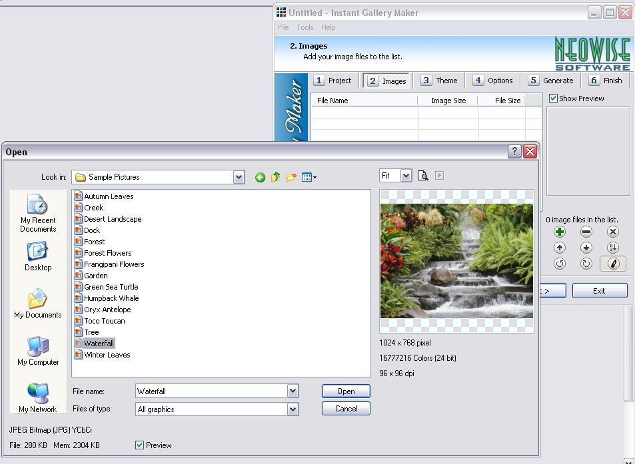Switch to the Theme tab

[x=440, y=80]
